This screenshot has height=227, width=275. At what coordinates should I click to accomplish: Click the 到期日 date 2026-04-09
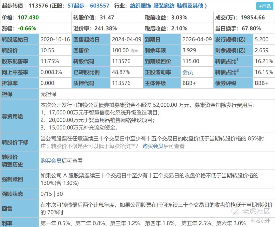[x=197, y=39]
